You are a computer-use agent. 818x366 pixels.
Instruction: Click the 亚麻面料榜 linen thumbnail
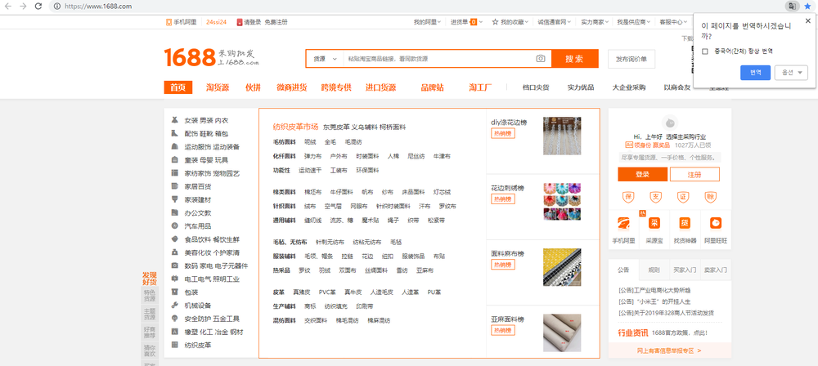562,333
